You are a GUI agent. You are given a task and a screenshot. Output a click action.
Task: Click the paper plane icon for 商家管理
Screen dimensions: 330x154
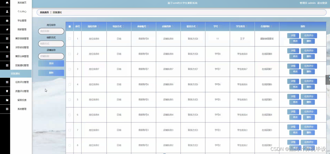pos(7,29)
